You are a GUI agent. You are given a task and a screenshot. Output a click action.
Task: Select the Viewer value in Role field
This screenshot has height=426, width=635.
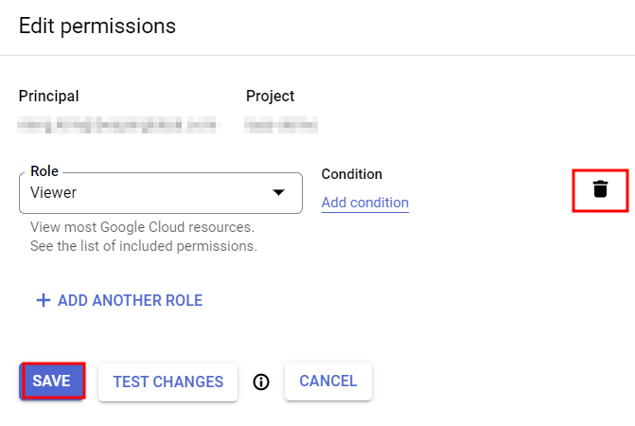[x=54, y=192]
